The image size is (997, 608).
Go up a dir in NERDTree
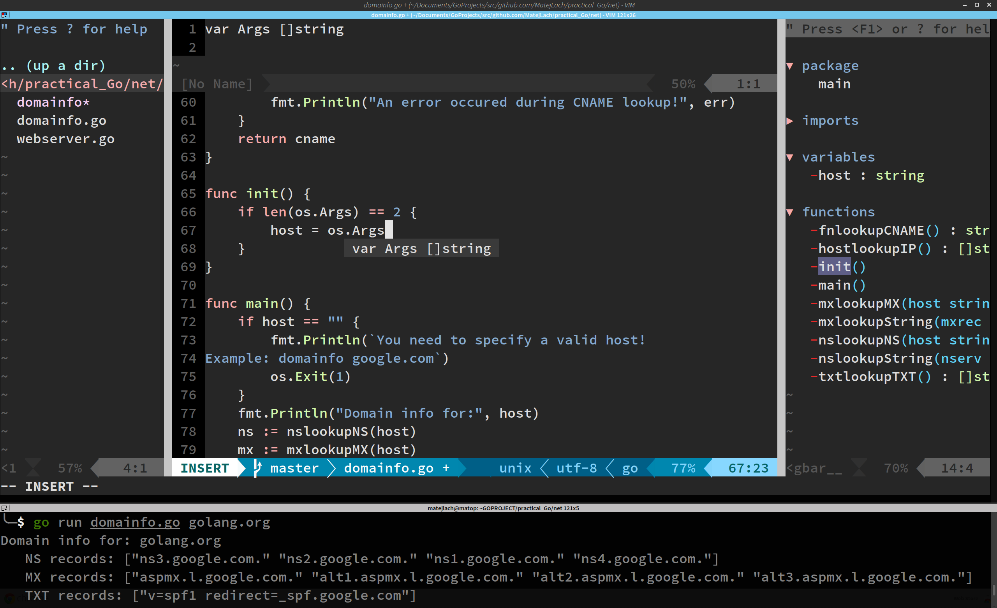[x=53, y=65]
